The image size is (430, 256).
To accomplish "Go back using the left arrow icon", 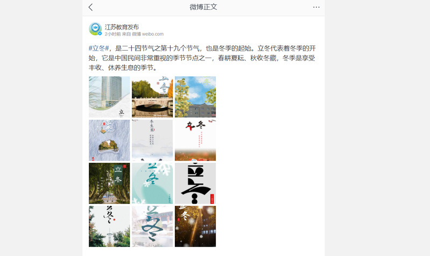I will tap(91, 7).
